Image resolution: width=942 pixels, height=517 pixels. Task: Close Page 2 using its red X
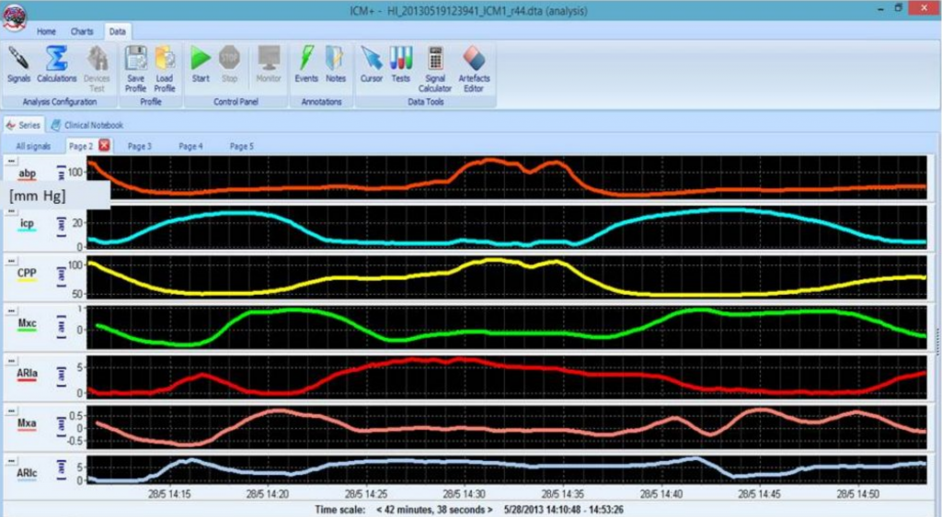[x=104, y=145]
